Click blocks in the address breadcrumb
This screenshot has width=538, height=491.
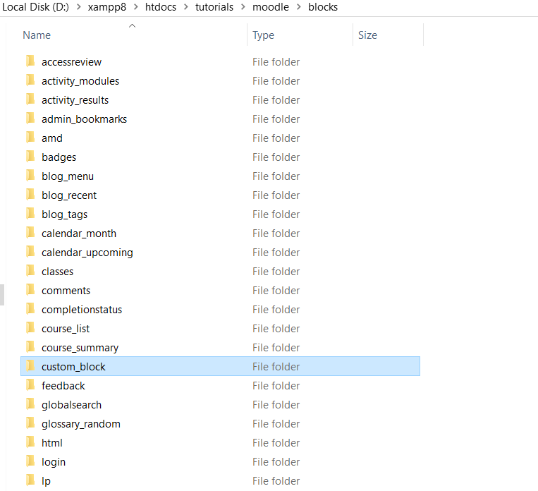[323, 7]
